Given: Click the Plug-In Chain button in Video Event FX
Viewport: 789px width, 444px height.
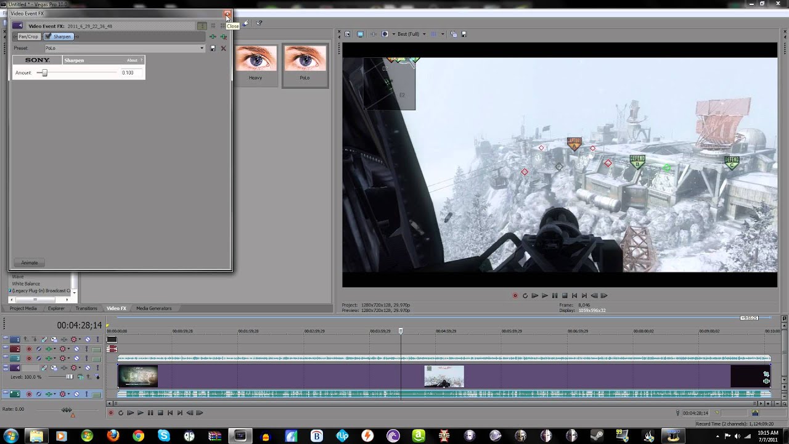Looking at the screenshot, I should [x=213, y=36].
